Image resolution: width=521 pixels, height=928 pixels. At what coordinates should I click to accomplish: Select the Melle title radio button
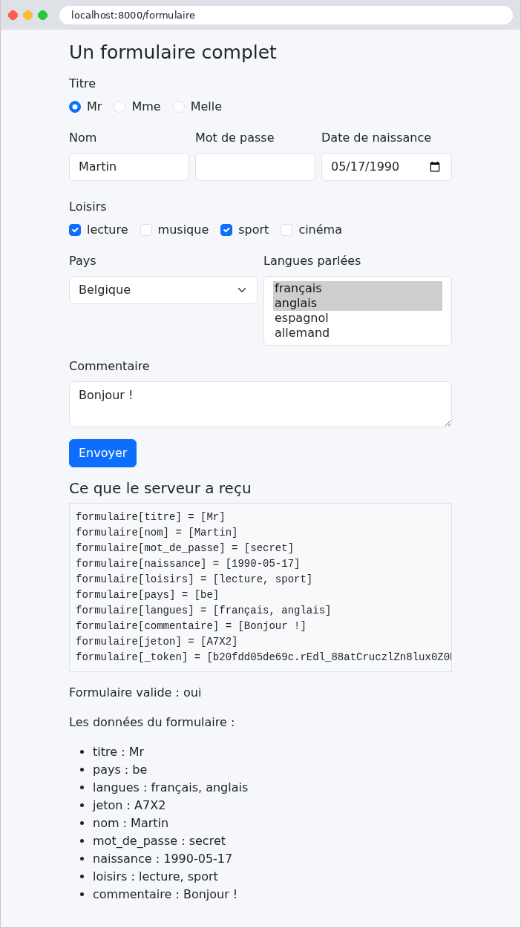point(179,107)
